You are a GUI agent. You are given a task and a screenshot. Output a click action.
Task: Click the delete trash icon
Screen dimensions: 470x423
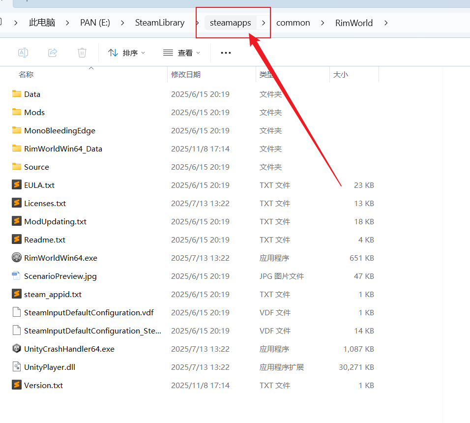coord(82,53)
